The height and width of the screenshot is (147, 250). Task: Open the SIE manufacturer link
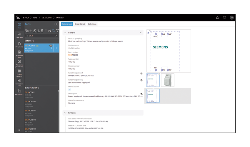tap(69, 89)
